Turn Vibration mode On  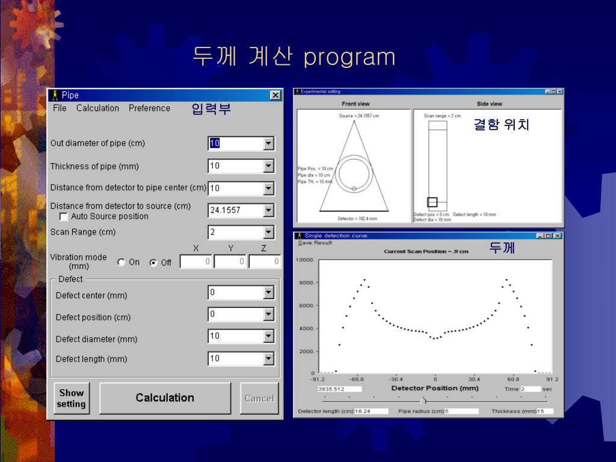coord(122,262)
